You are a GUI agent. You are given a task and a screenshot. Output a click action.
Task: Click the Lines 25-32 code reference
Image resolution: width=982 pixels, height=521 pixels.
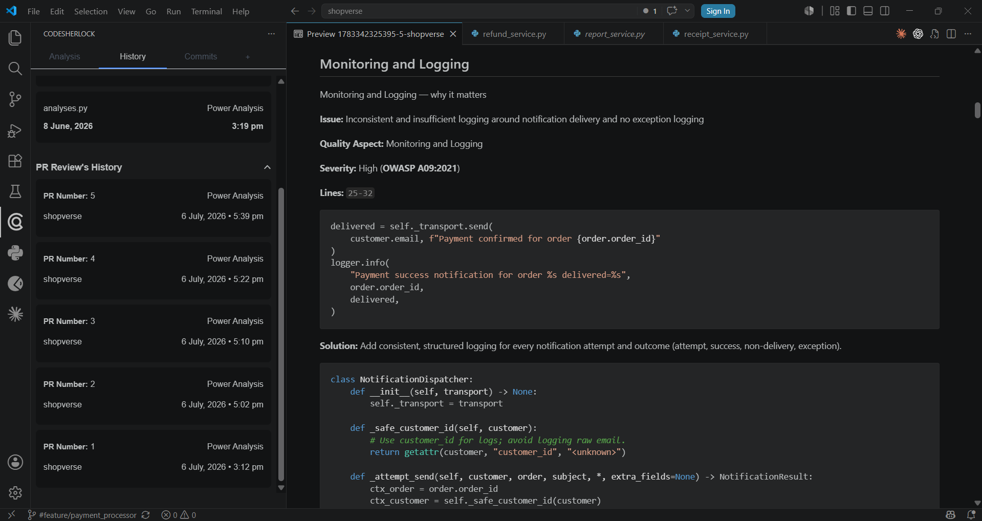(360, 193)
